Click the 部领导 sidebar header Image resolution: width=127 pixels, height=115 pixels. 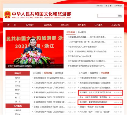[x=18, y=73]
